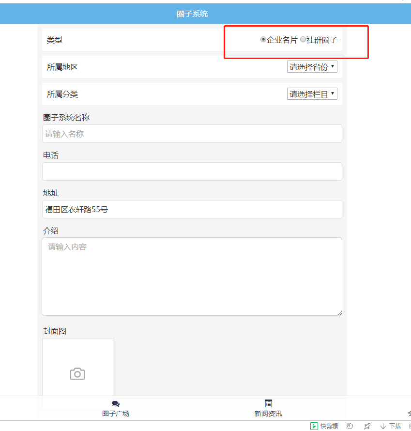Image resolution: width=411 pixels, height=431 pixels.
Task: Click the 封面图 label
Action: tap(55, 331)
